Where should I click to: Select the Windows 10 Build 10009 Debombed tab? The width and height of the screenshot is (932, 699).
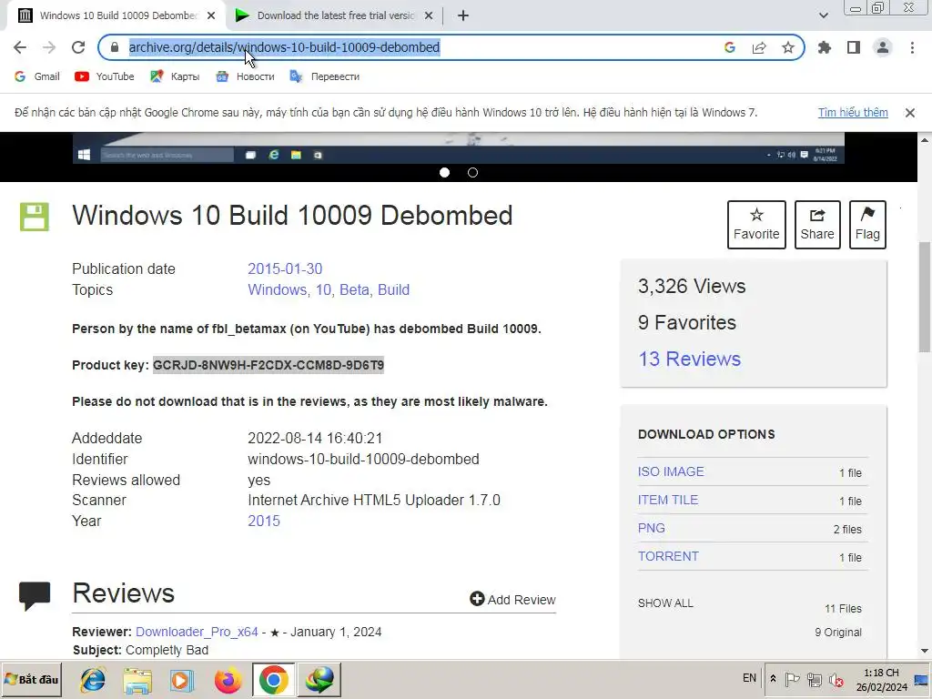[116, 15]
